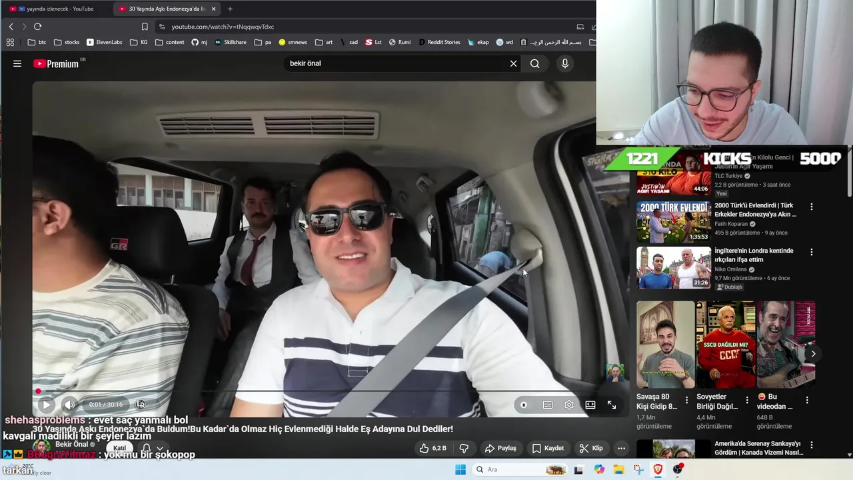Open the ElevenLabs bookmark
Image resolution: width=853 pixels, height=480 pixels.
point(104,42)
